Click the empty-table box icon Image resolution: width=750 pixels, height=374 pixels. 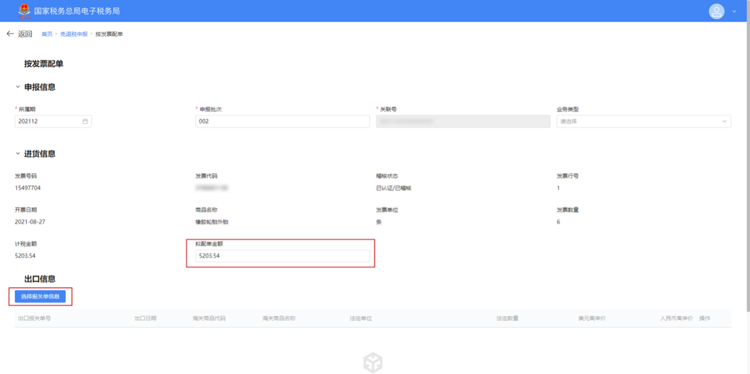(373, 362)
